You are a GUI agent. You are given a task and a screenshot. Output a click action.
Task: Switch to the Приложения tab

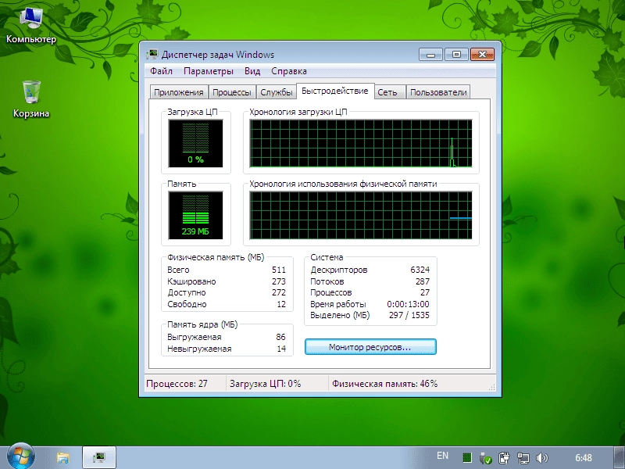pos(179,92)
